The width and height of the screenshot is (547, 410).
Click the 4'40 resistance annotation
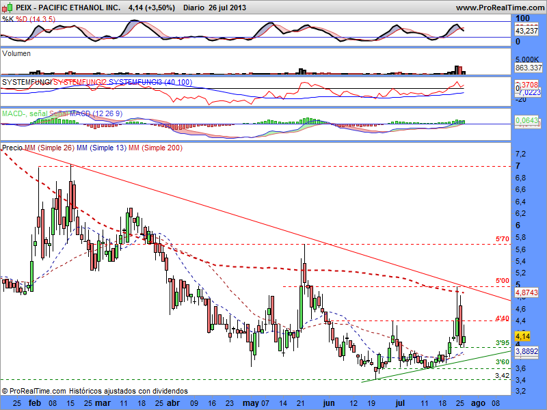[503, 318]
